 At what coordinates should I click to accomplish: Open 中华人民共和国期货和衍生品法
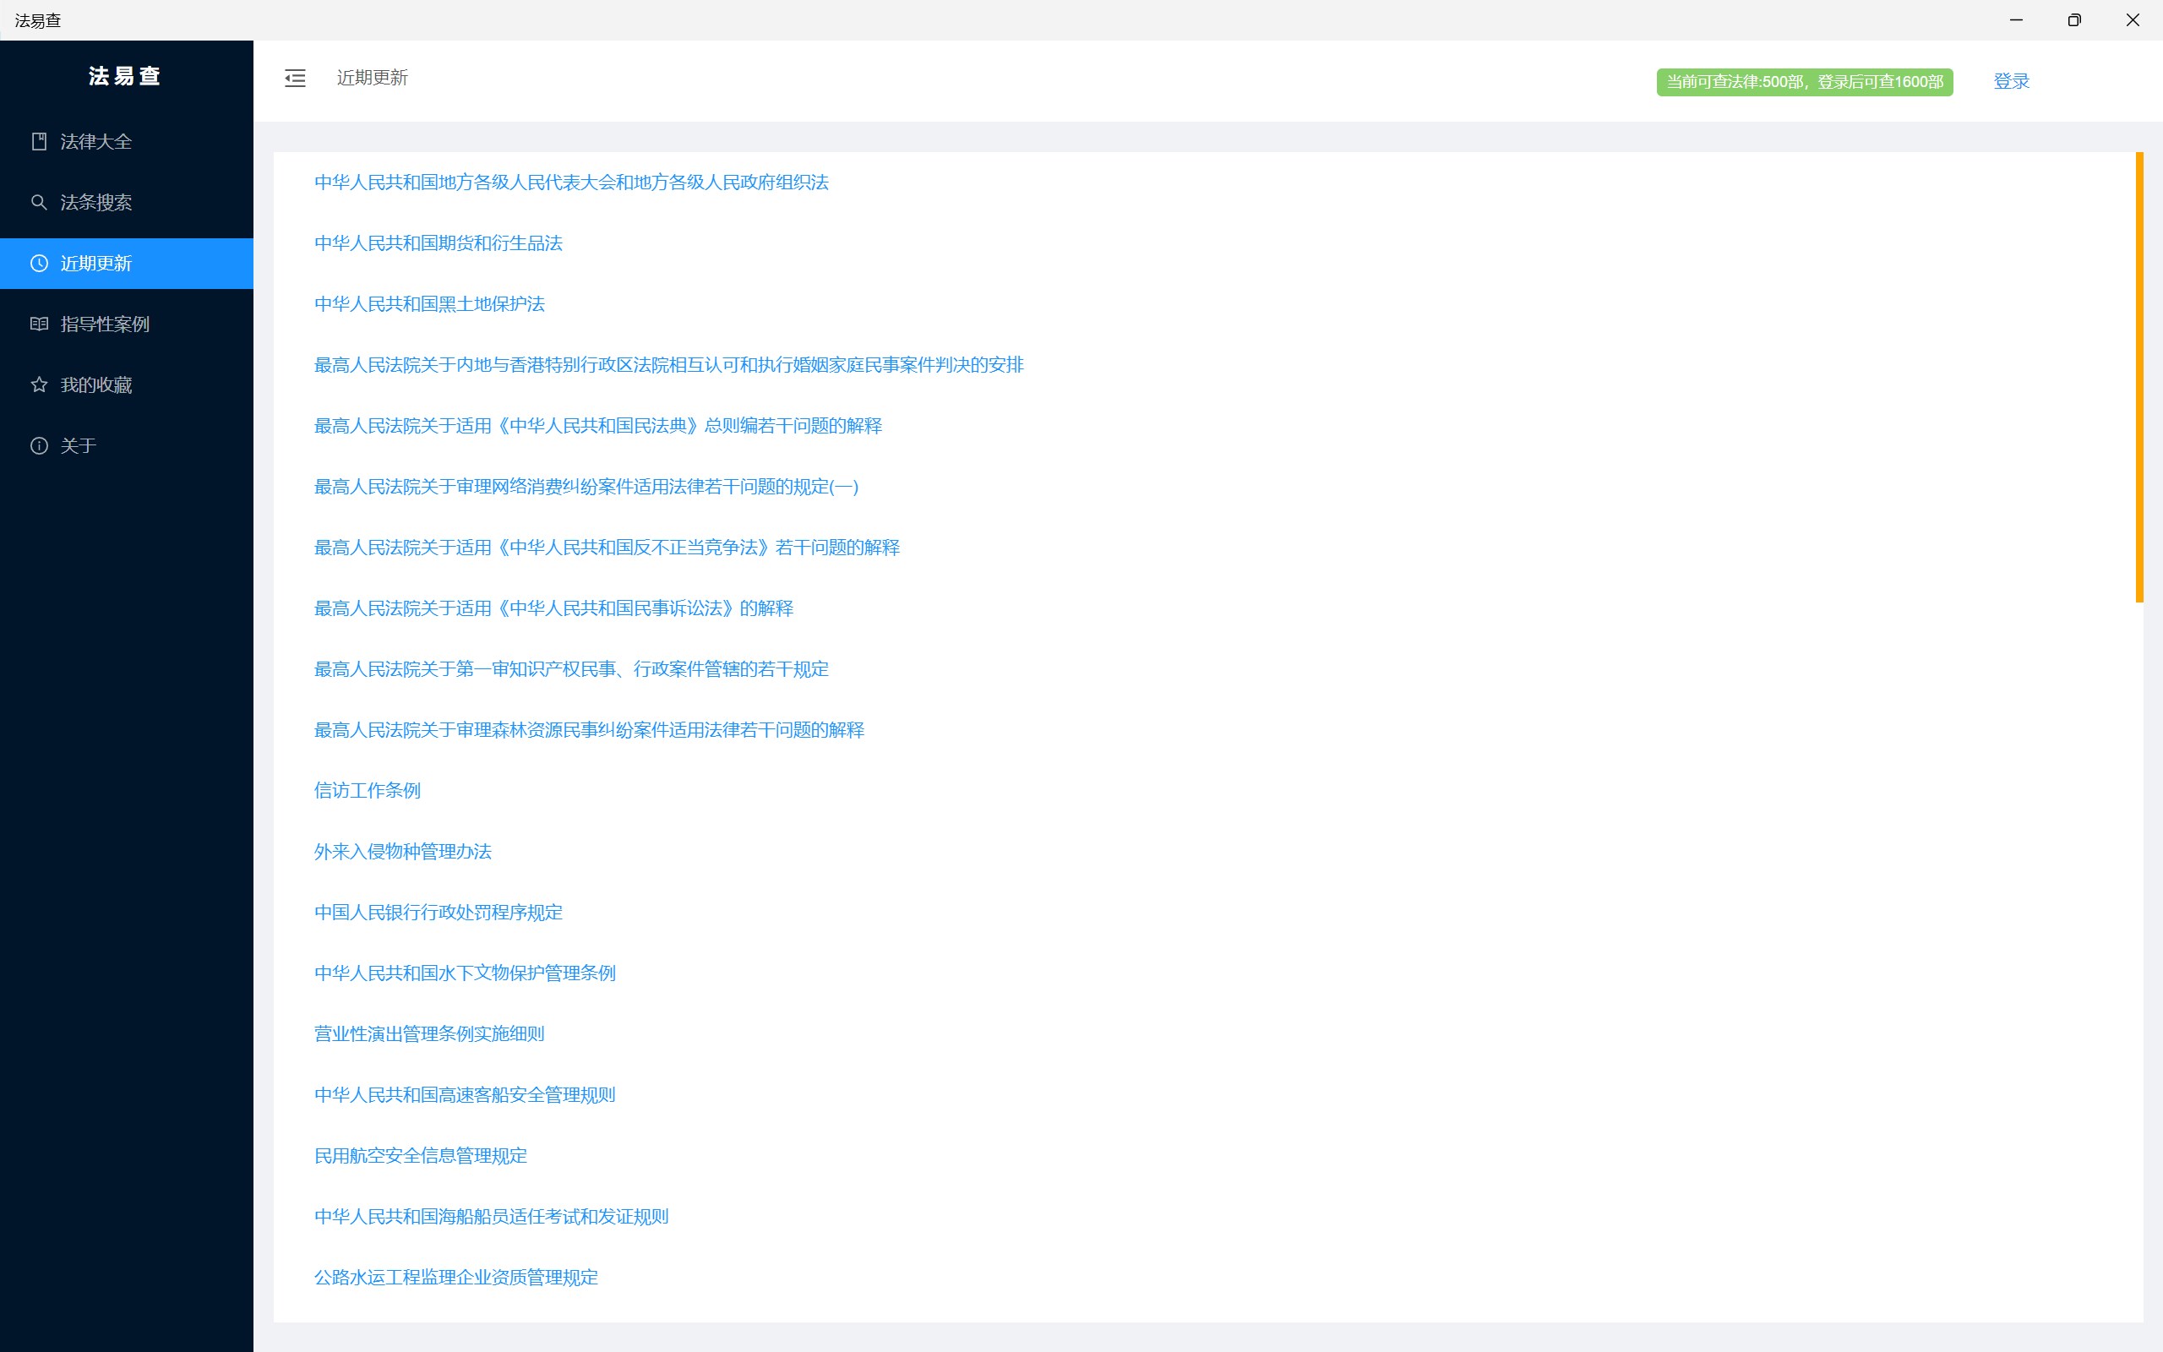point(438,243)
